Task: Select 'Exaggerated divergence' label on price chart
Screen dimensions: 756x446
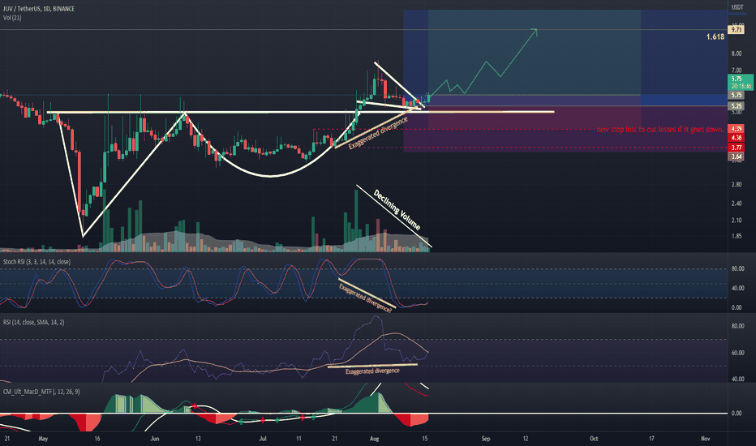Action: click(x=378, y=133)
